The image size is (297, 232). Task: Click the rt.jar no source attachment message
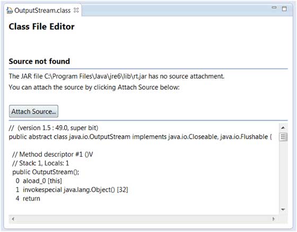117,76
